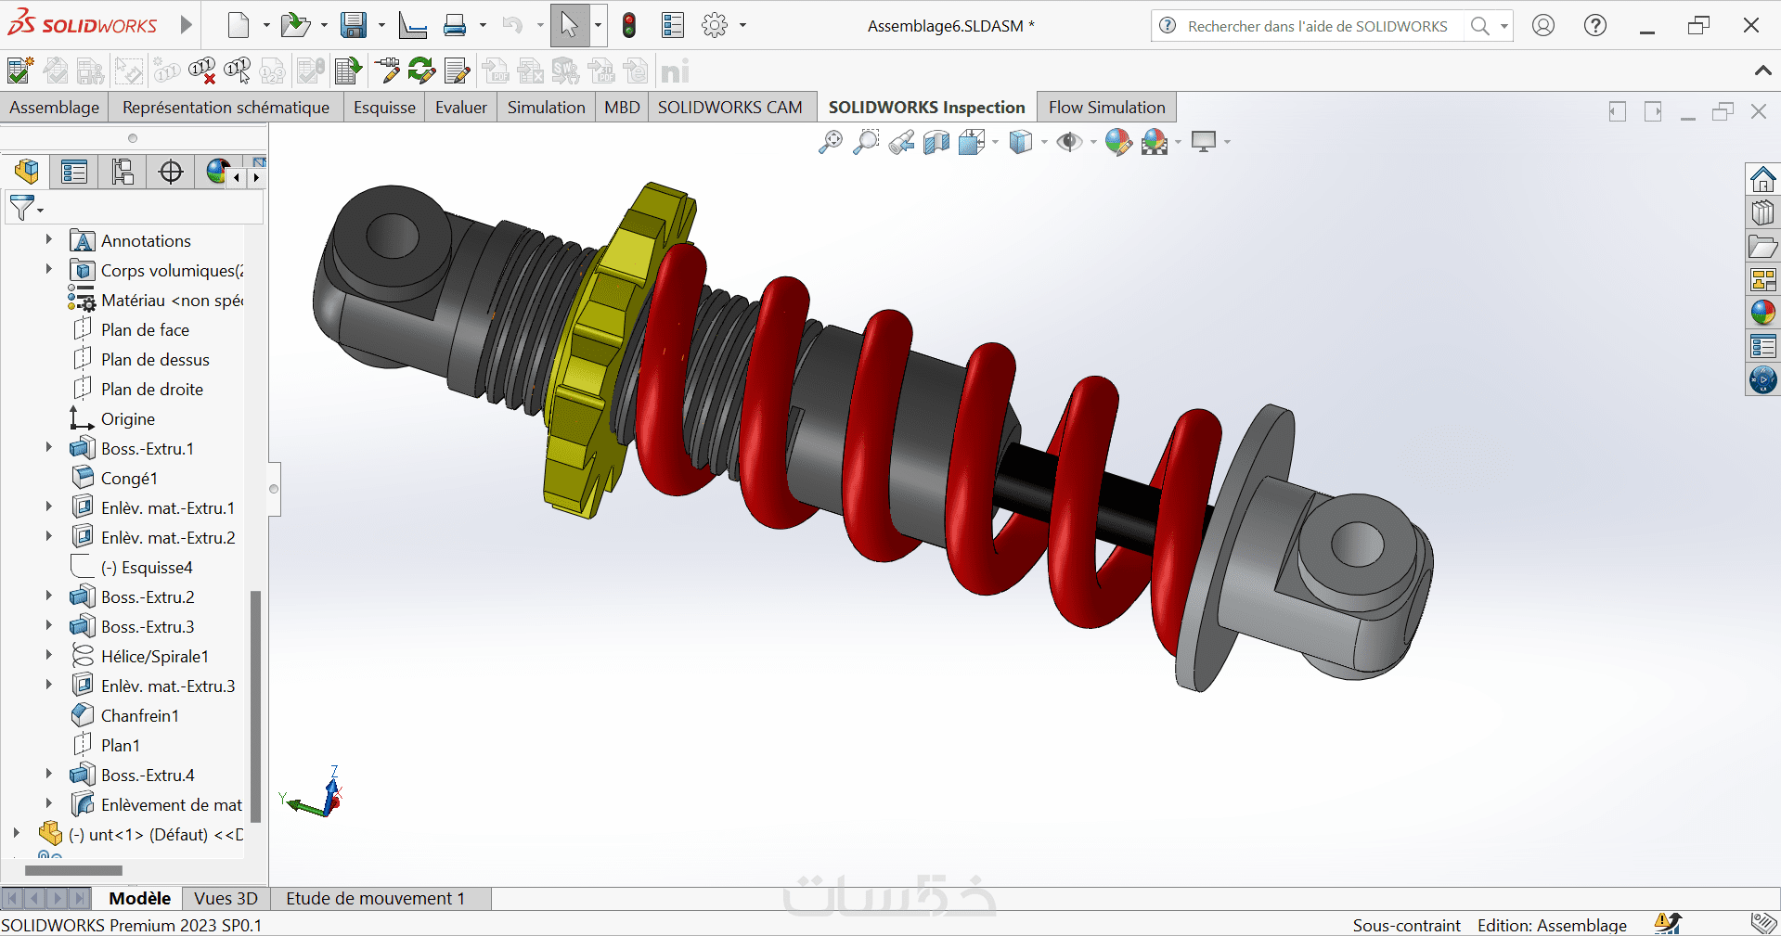The width and height of the screenshot is (1781, 936).
Task: Expand the Annotations tree node
Action: point(49,240)
